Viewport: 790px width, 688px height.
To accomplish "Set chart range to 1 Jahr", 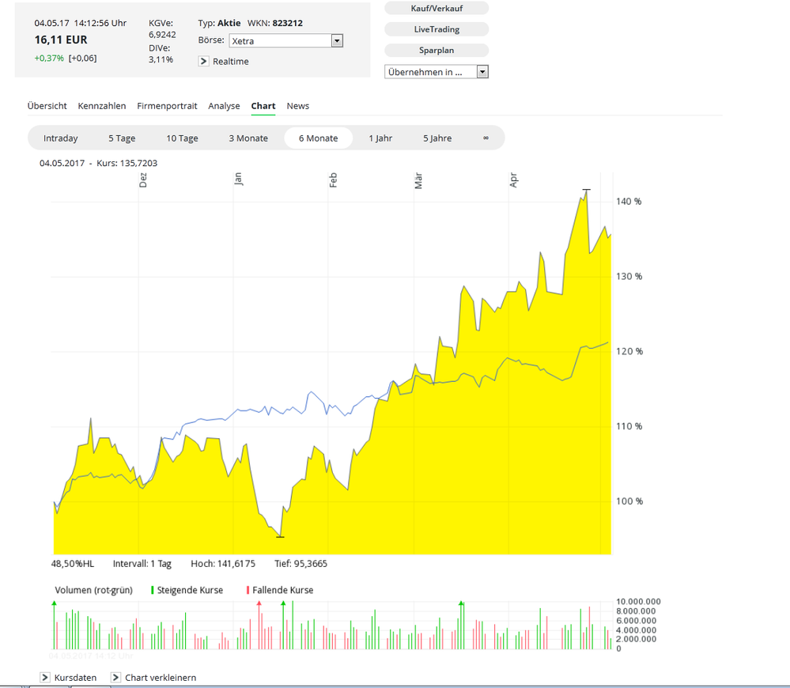I will pyautogui.click(x=380, y=138).
